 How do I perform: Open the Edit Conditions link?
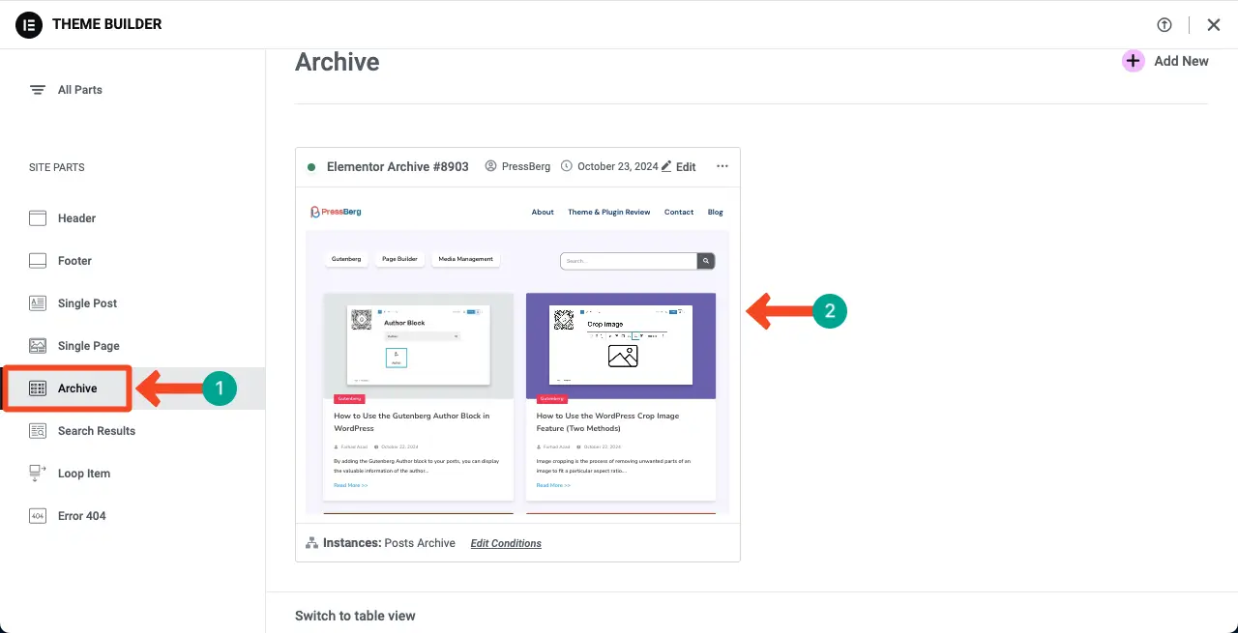(505, 542)
